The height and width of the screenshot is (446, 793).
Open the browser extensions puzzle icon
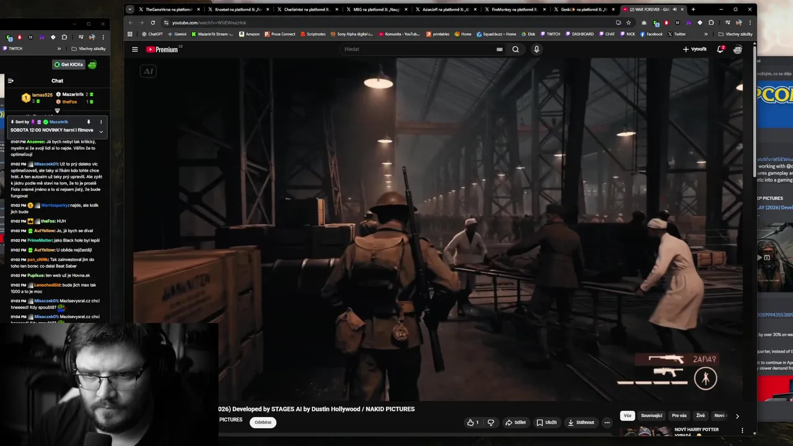coord(711,22)
